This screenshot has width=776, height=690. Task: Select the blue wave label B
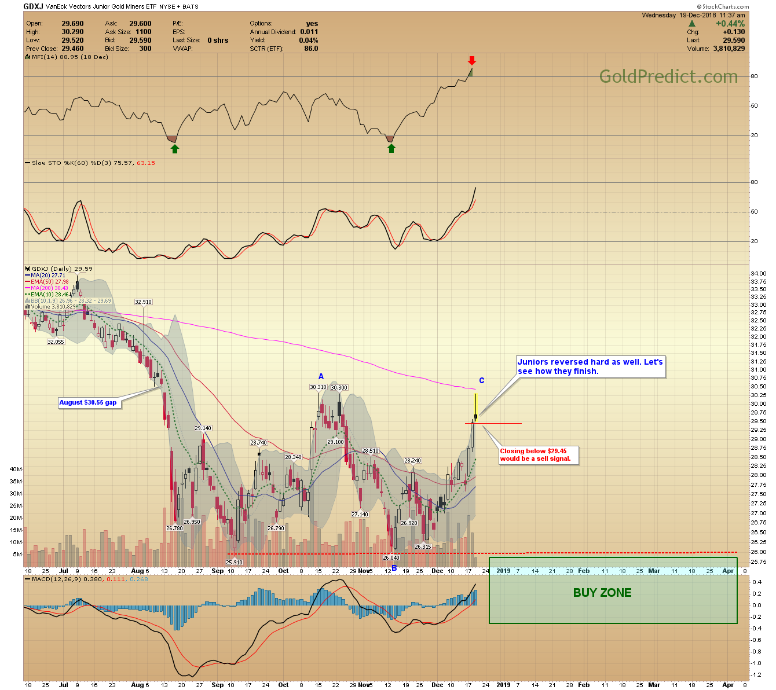click(394, 568)
